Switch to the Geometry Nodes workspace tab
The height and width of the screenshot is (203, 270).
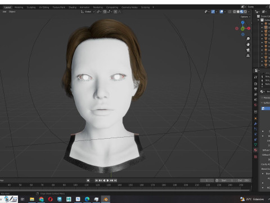click(x=129, y=7)
